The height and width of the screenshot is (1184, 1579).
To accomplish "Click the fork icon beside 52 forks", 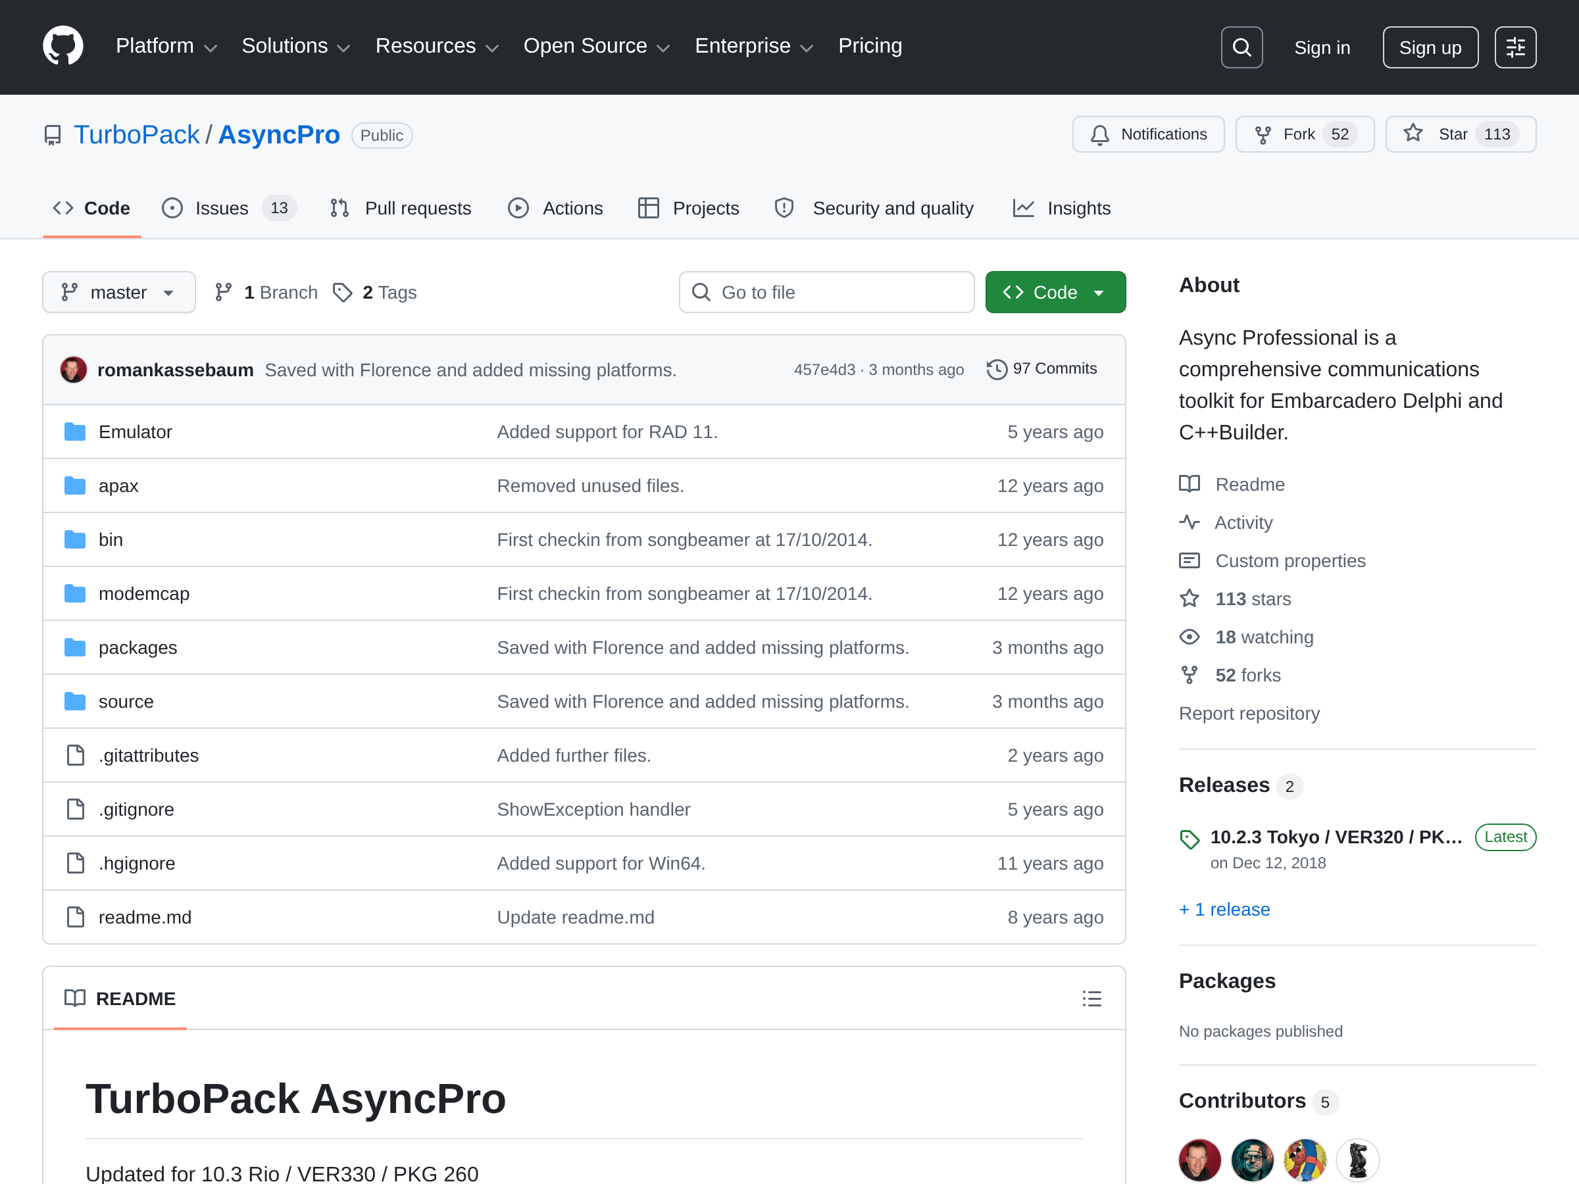I will click(1190, 675).
